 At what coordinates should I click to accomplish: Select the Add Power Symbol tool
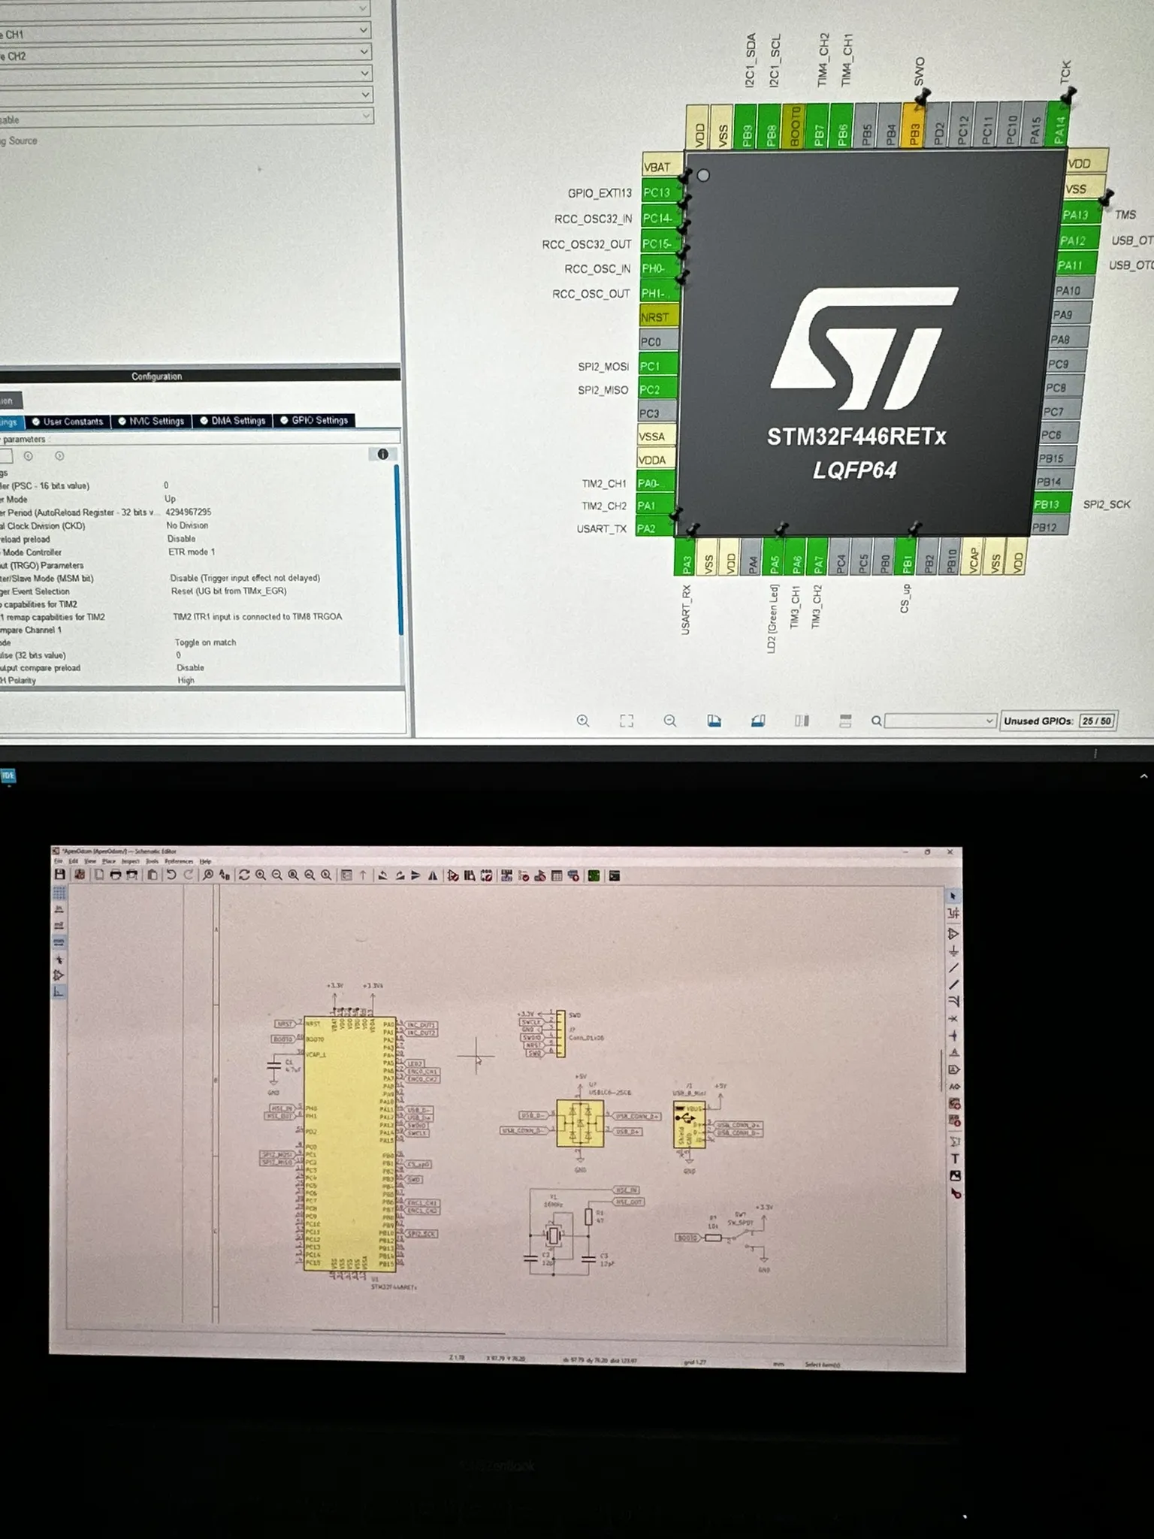pos(953,949)
